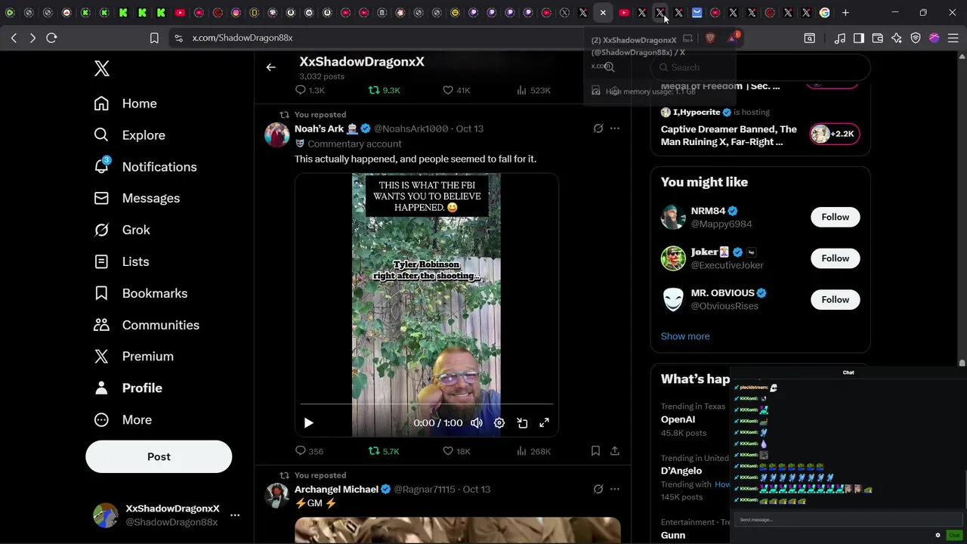Image resolution: width=967 pixels, height=544 pixels.
Task: Open new browser tab
Action: 845,13
